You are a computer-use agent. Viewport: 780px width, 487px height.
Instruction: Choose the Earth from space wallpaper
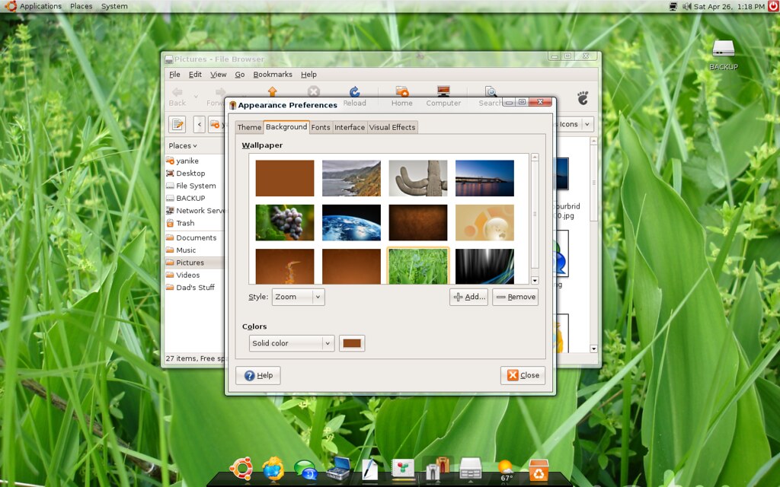coord(351,223)
